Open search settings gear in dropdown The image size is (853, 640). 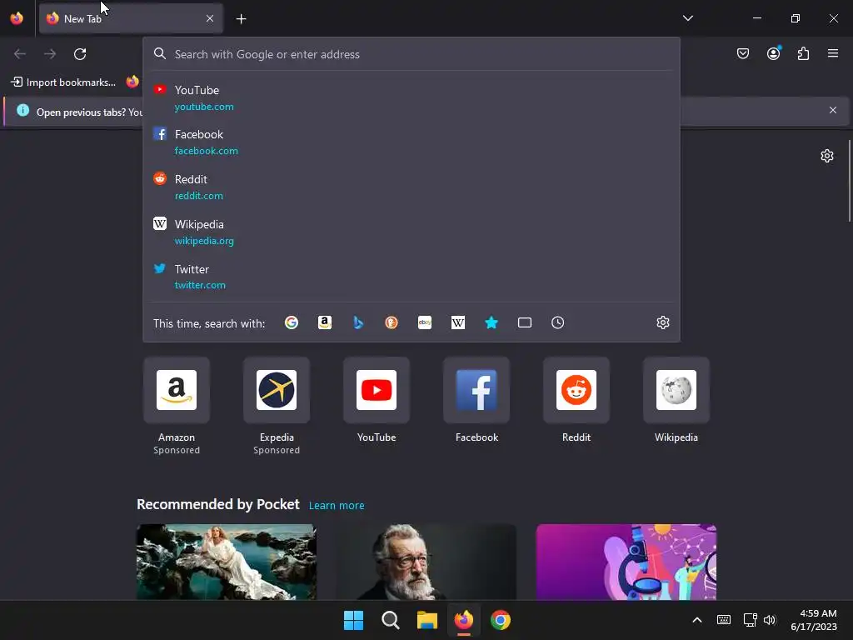tap(662, 322)
